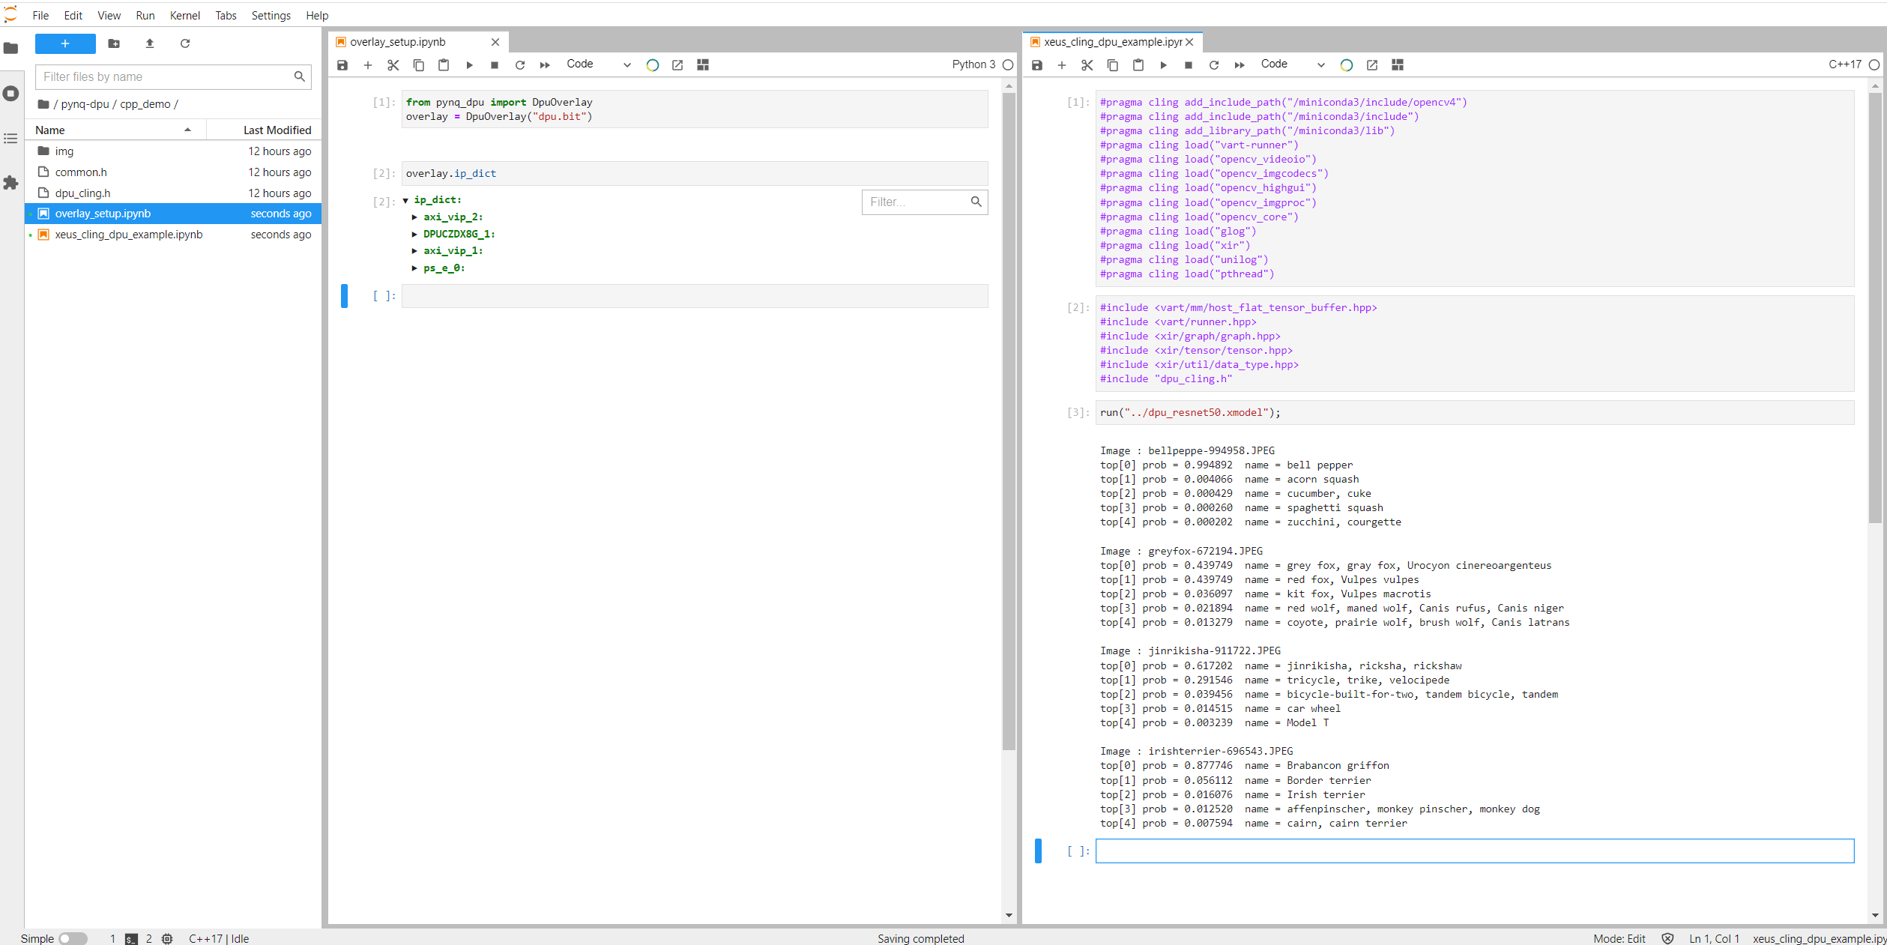Click the xeus_cling notebook vertical scrollbar
Image resolution: width=1887 pixels, height=945 pixels.
(1875, 307)
